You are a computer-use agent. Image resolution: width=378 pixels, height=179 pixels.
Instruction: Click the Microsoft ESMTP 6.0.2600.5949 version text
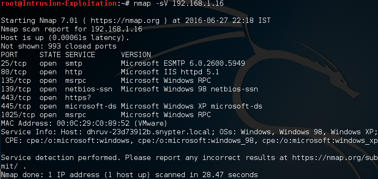183,63
